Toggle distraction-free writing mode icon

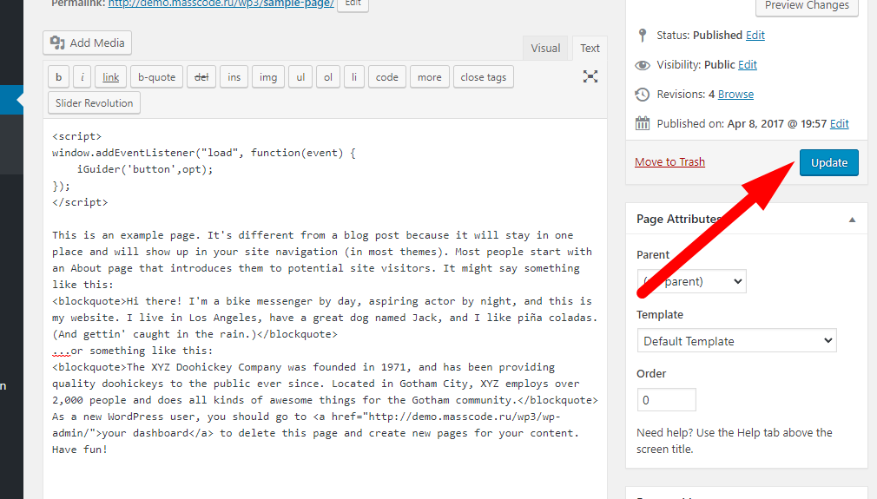tap(590, 76)
